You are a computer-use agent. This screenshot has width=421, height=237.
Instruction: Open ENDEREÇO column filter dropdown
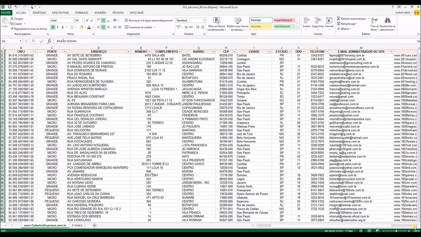coord(129,52)
